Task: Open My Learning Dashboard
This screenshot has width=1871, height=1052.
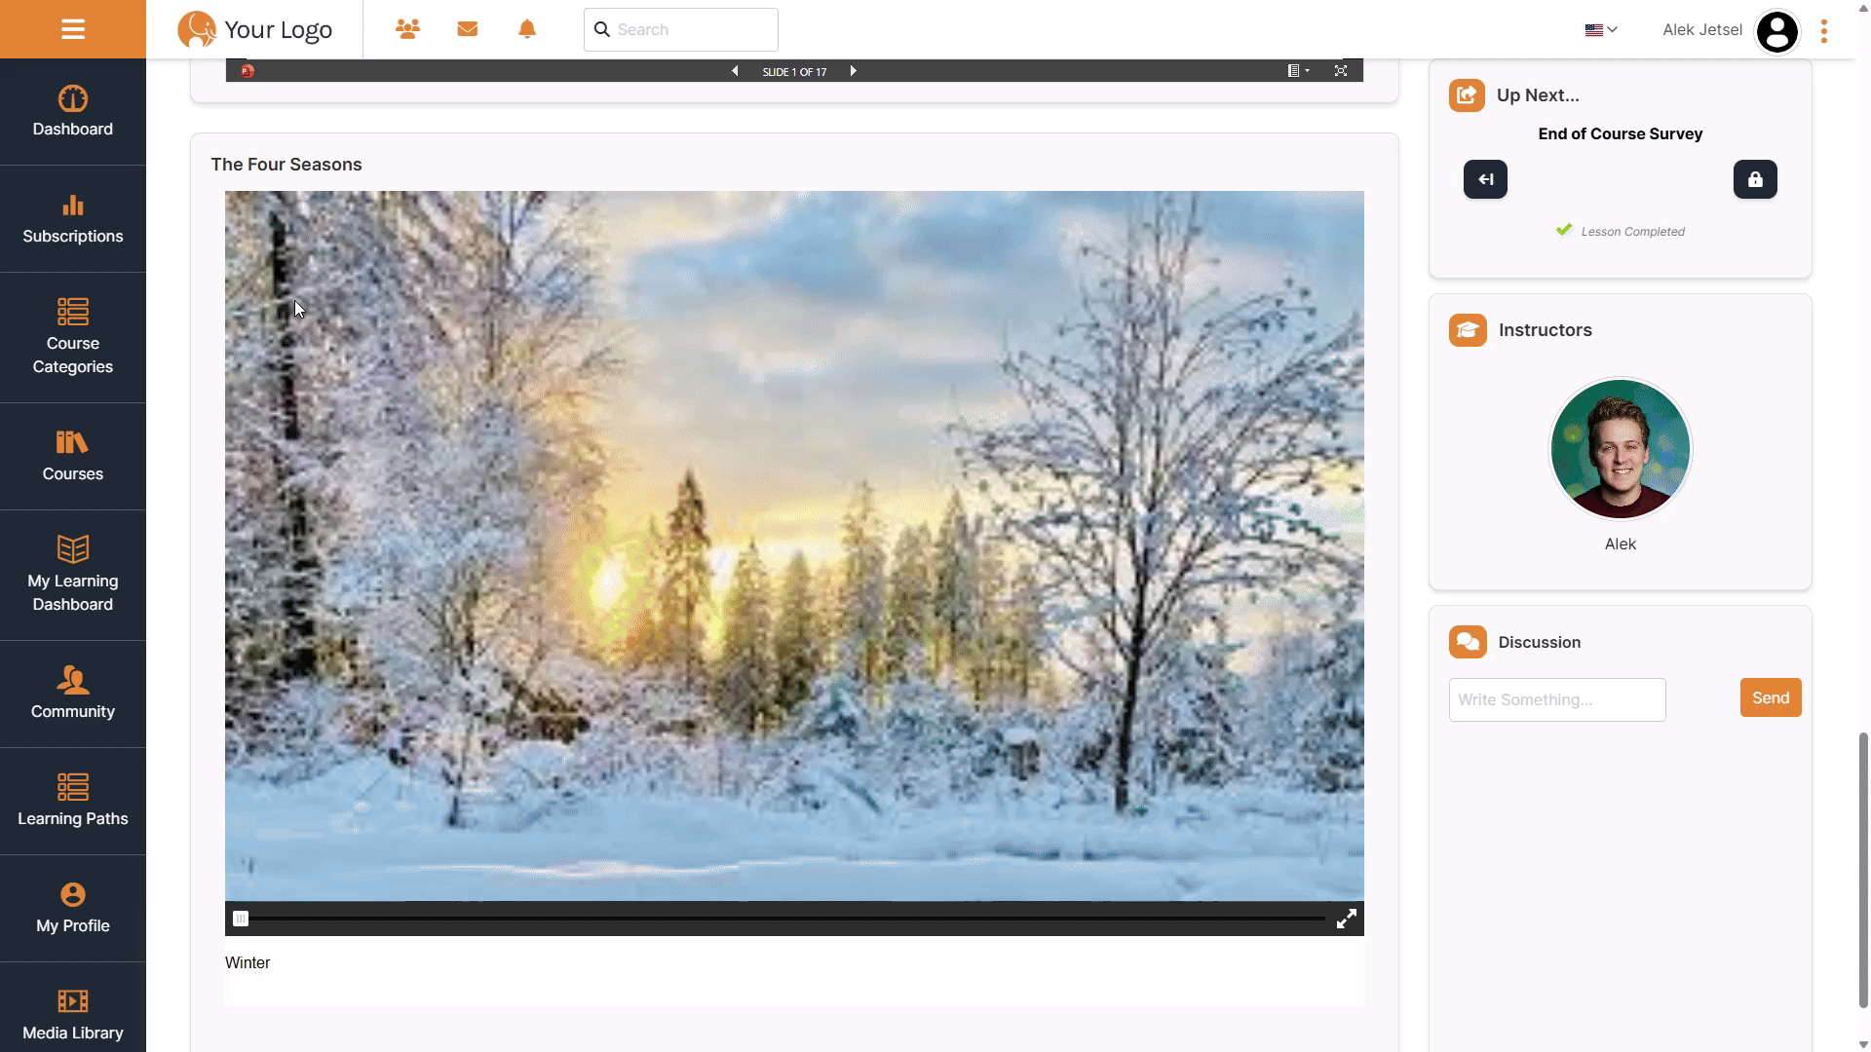Action: click(73, 576)
